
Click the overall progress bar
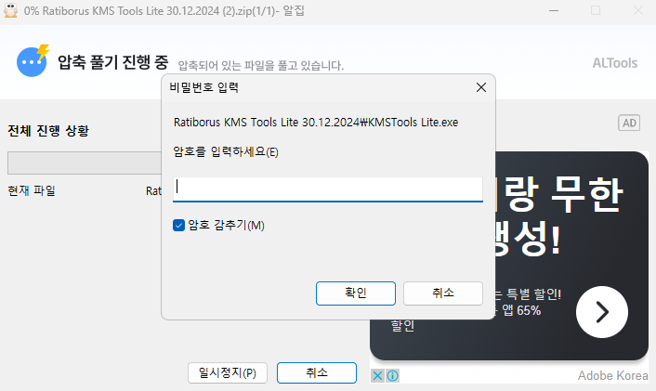[85, 163]
